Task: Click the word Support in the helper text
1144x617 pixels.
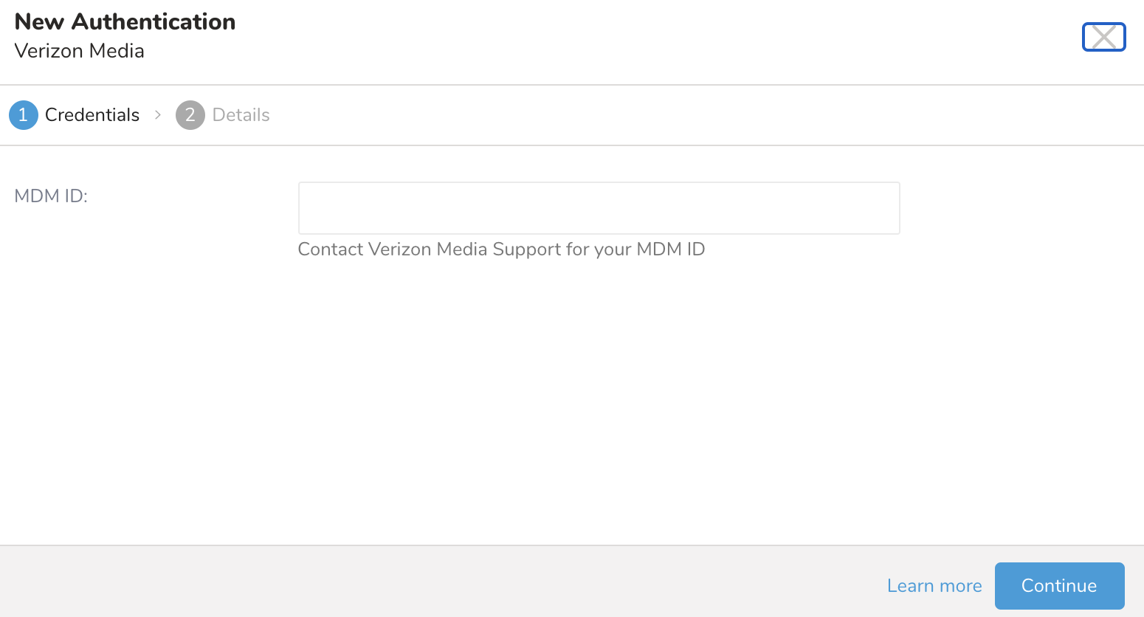Action: (526, 249)
